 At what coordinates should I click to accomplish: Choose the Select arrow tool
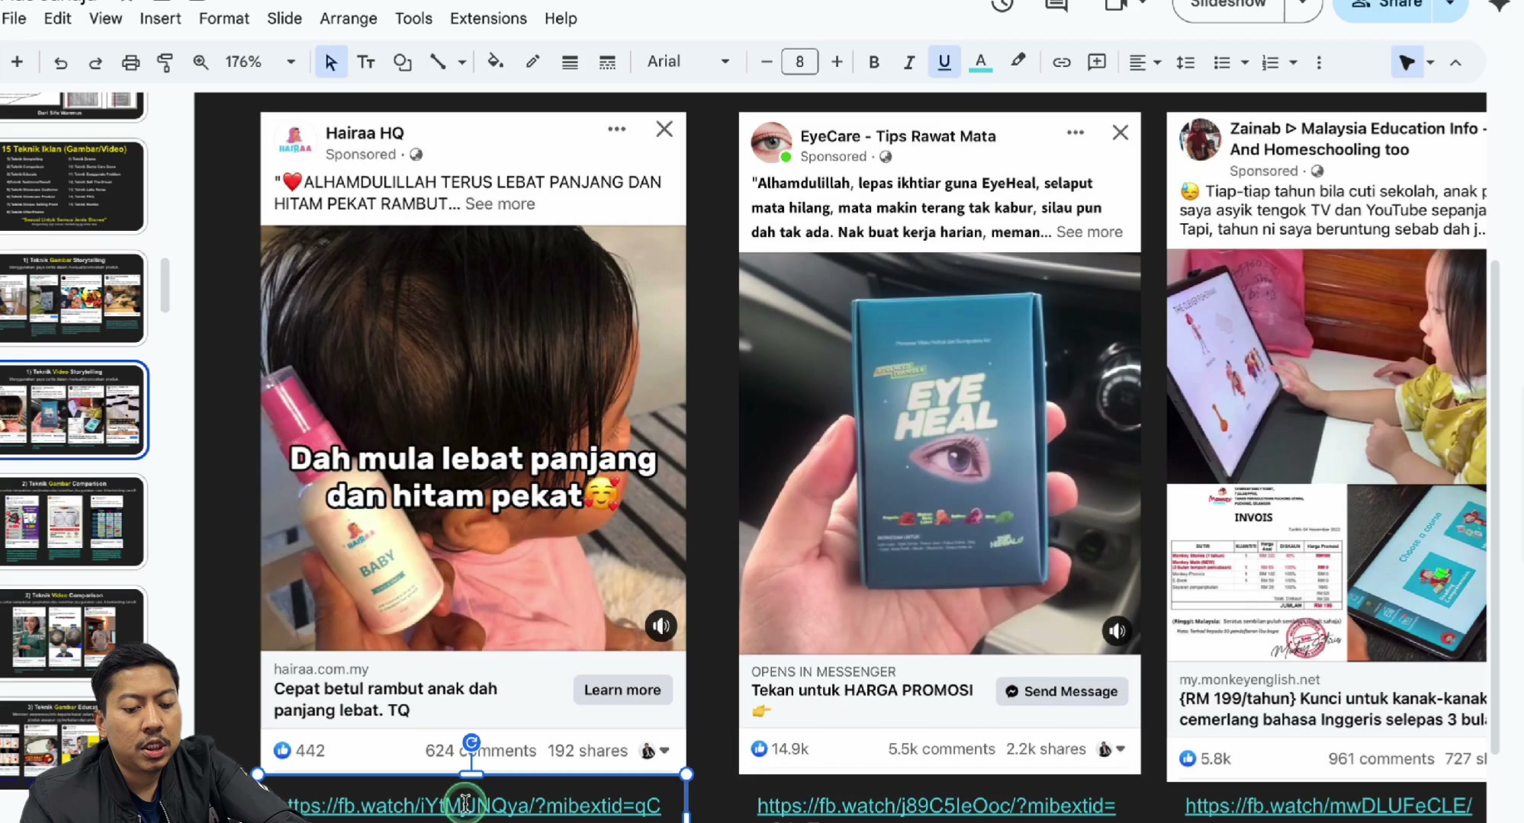[330, 62]
